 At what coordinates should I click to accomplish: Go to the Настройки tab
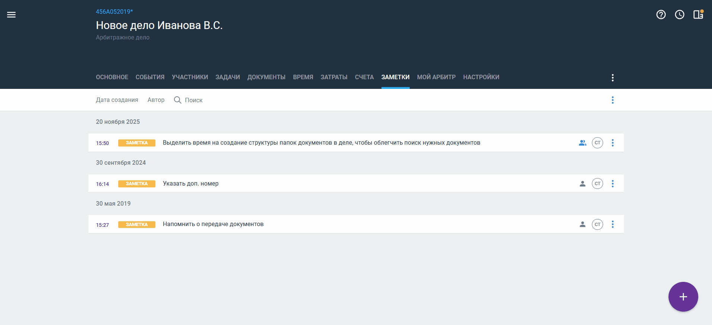point(481,77)
